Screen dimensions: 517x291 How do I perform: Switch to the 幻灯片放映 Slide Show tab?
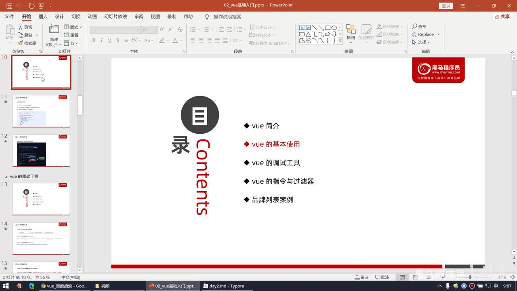coord(116,17)
